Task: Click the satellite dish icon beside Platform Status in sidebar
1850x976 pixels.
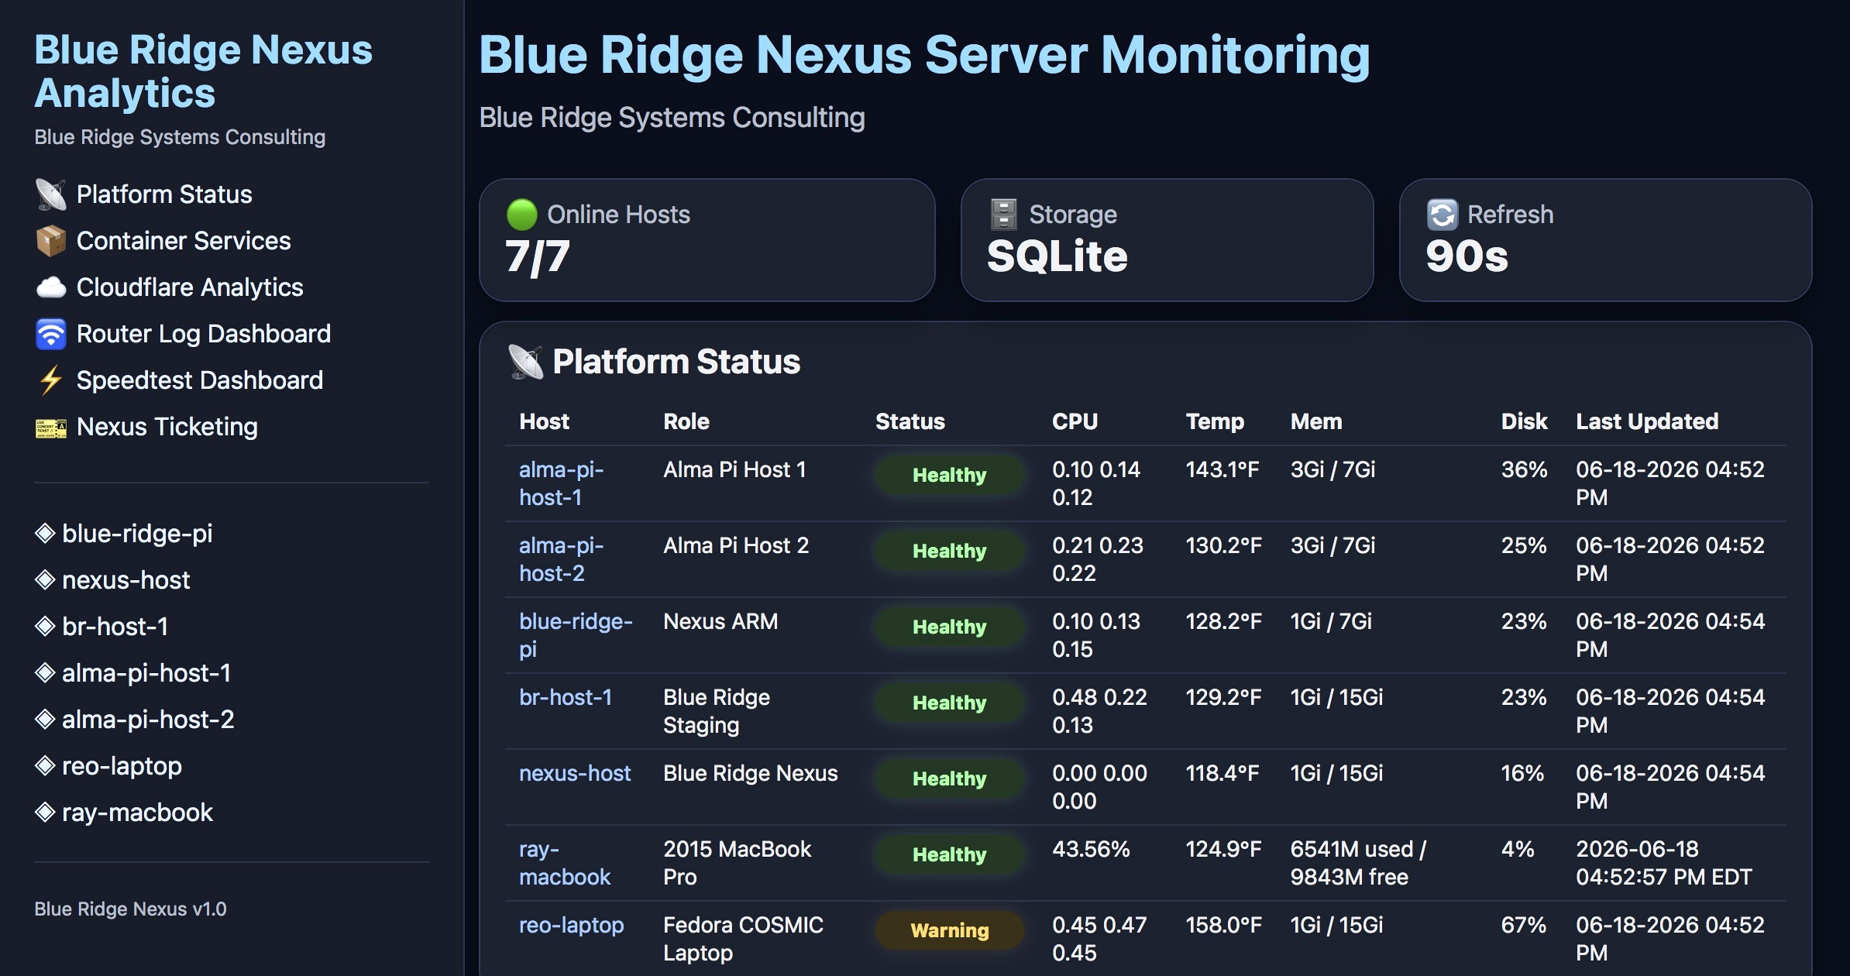Action: [x=51, y=194]
